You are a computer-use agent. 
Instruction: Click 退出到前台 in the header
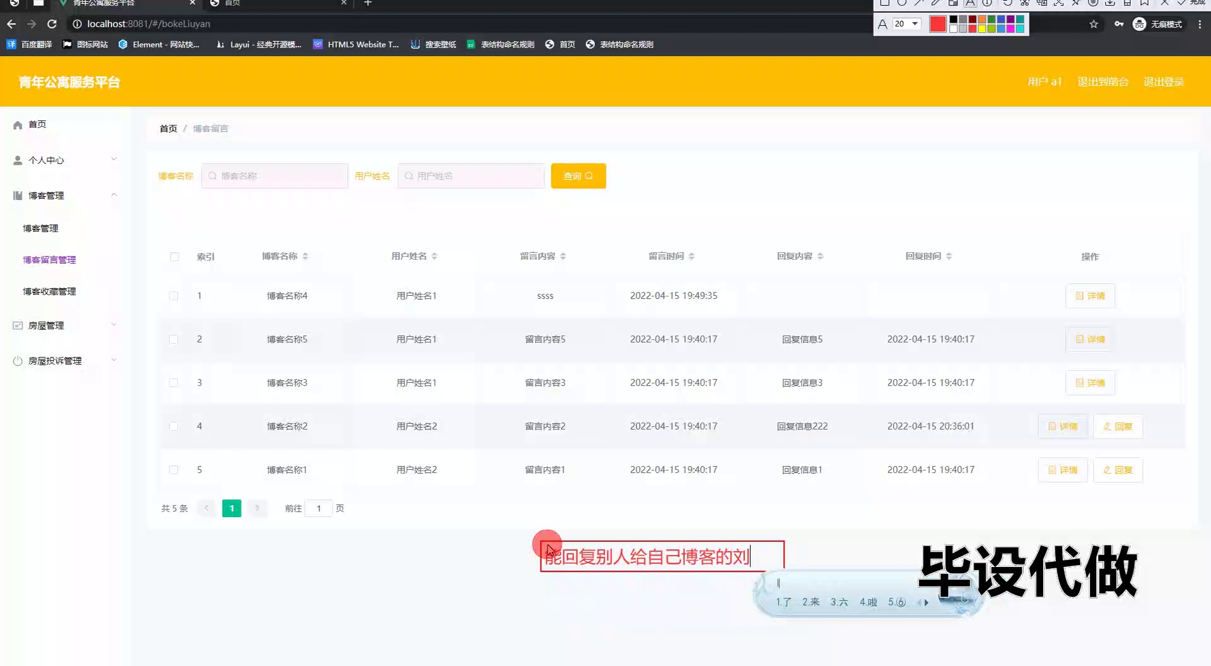[1103, 82]
